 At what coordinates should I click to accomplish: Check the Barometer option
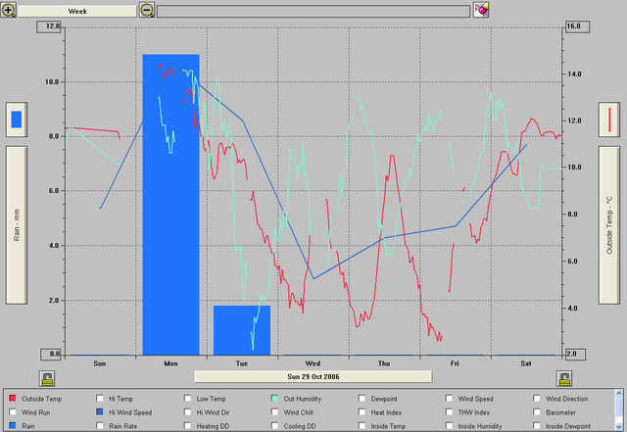538,413
